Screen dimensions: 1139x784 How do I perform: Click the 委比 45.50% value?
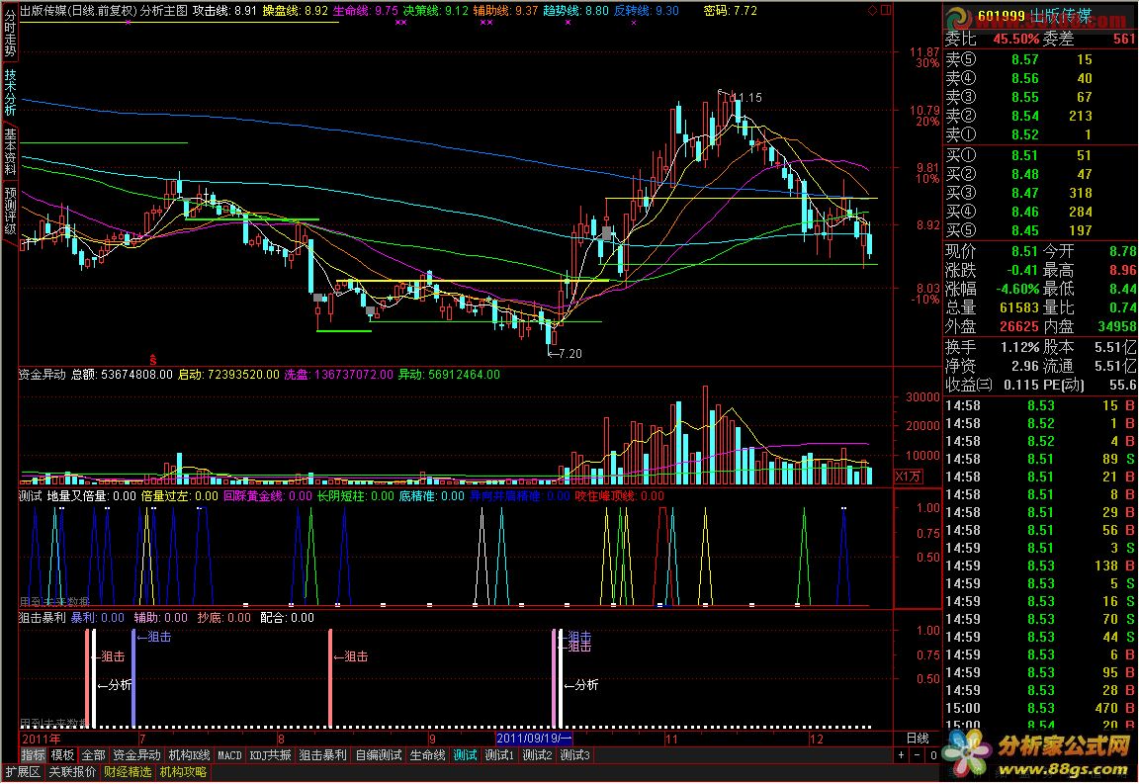tap(1015, 40)
